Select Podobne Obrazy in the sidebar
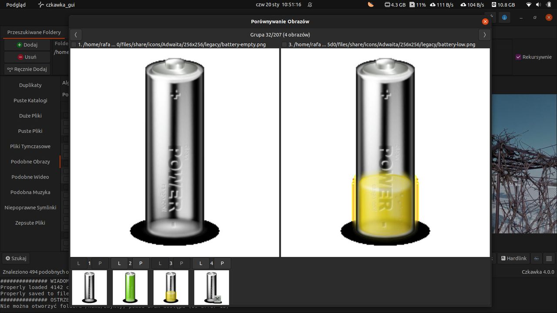The height and width of the screenshot is (313, 557). point(30,162)
